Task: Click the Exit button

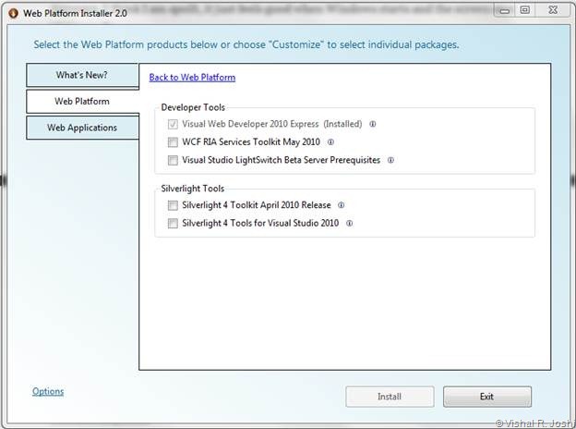Action: pyautogui.click(x=487, y=397)
